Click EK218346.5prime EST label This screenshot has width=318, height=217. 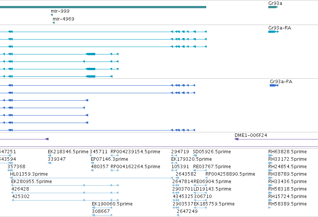(x=68, y=152)
